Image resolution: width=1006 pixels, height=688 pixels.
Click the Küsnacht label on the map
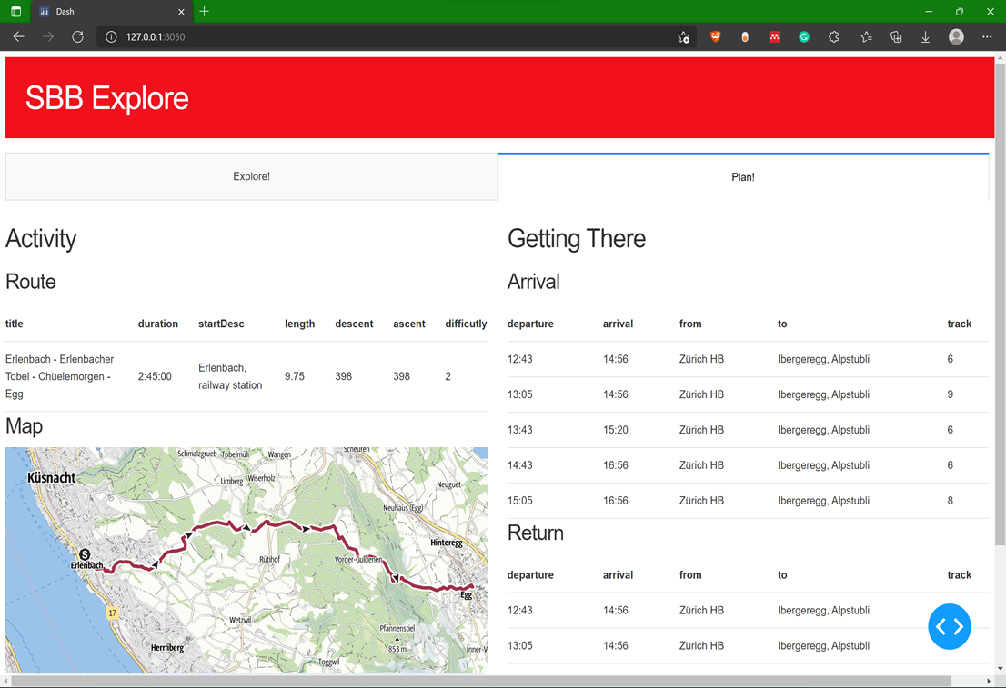(x=51, y=477)
